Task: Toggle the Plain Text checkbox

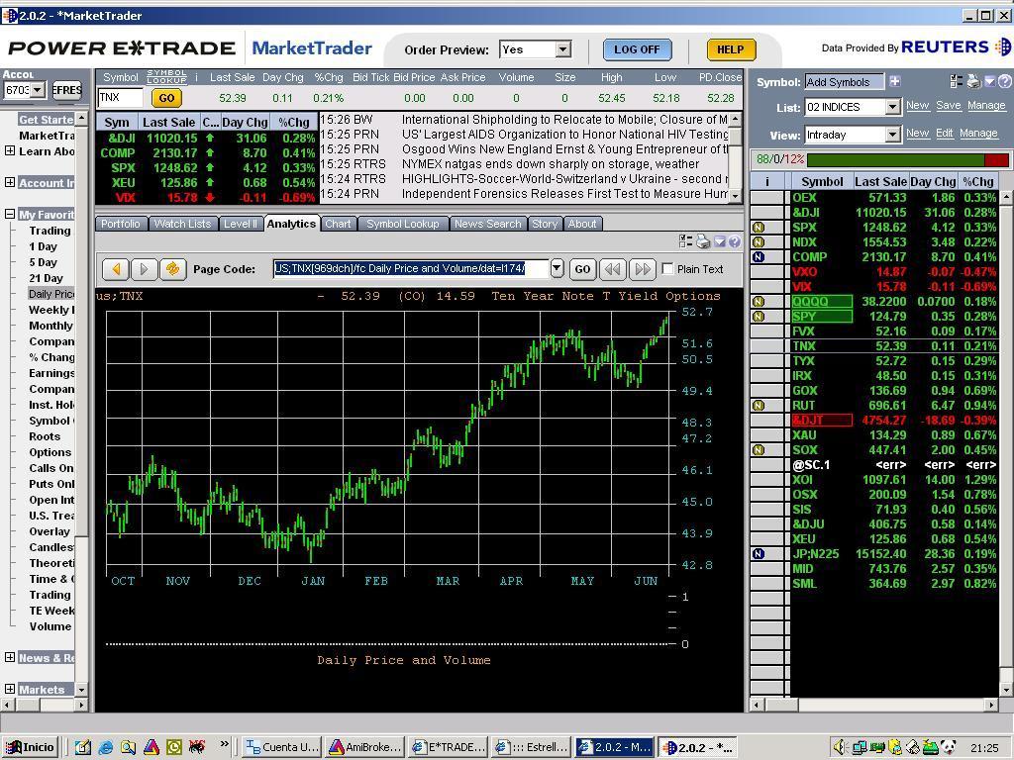Action: (668, 269)
